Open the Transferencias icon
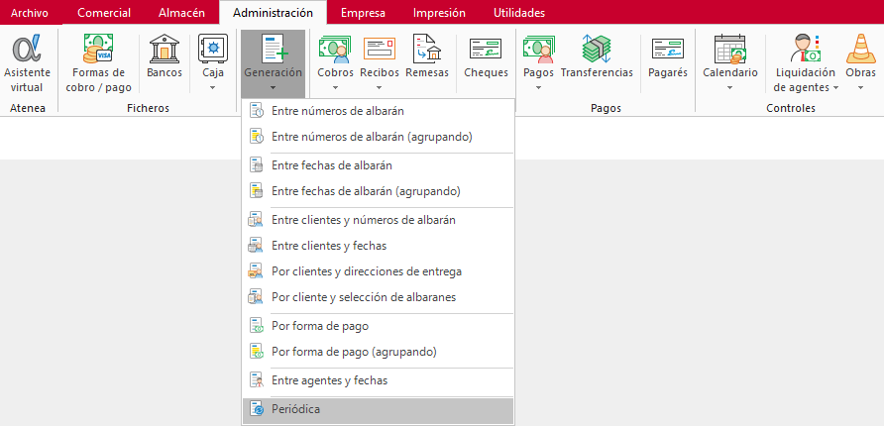 [x=597, y=49]
